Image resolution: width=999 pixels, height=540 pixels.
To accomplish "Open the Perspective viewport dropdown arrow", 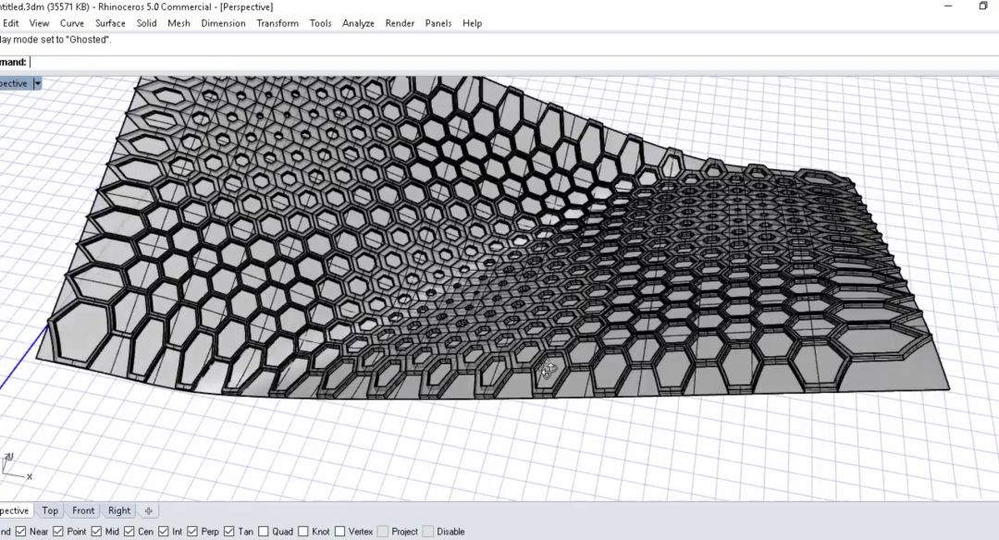I will click(38, 83).
